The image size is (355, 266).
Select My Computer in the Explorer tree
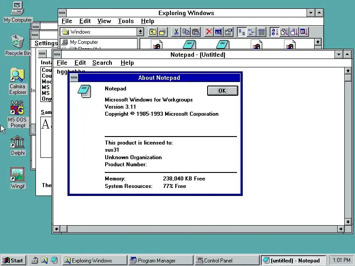80,42
